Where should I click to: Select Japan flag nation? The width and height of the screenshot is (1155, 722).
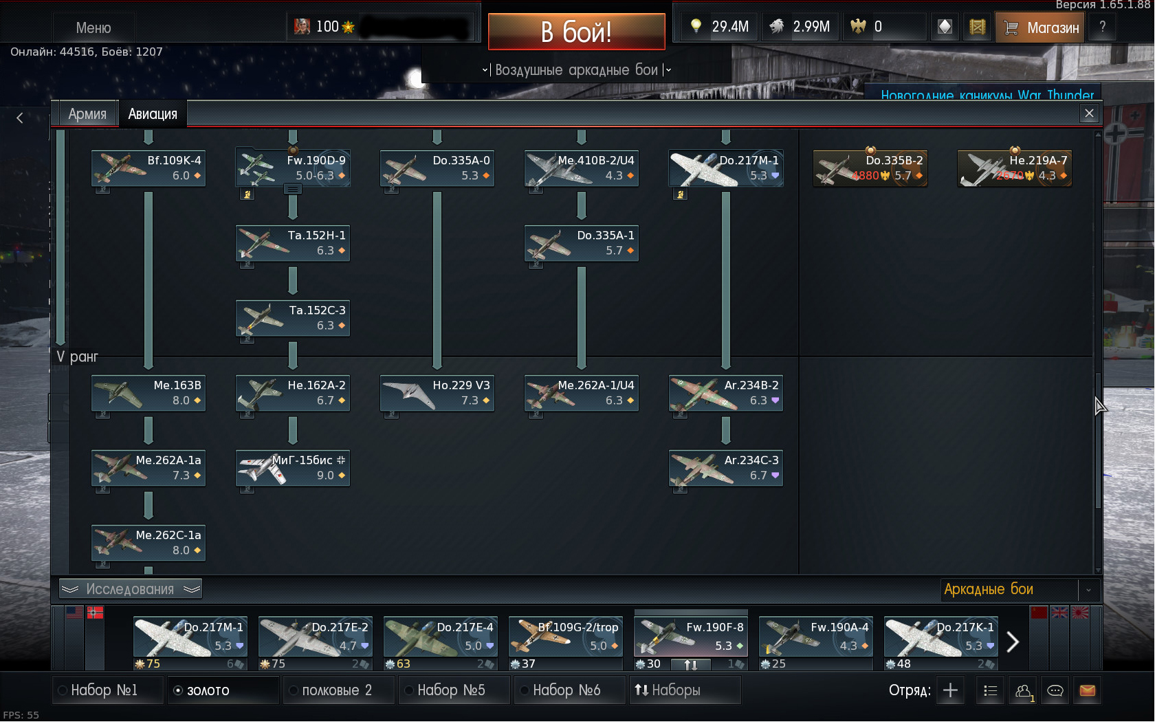tap(1080, 612)
